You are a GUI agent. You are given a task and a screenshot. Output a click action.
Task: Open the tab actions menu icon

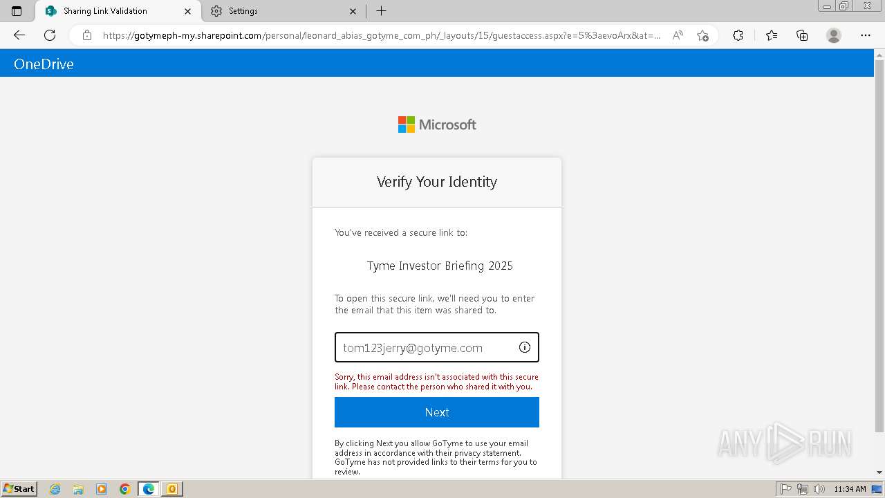17,11
